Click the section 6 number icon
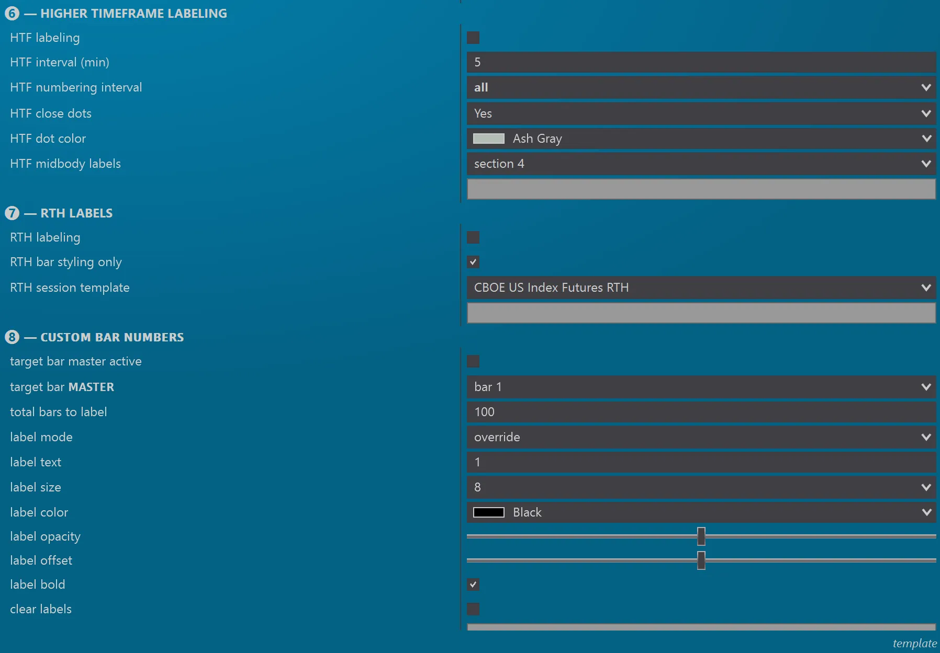 12,14
